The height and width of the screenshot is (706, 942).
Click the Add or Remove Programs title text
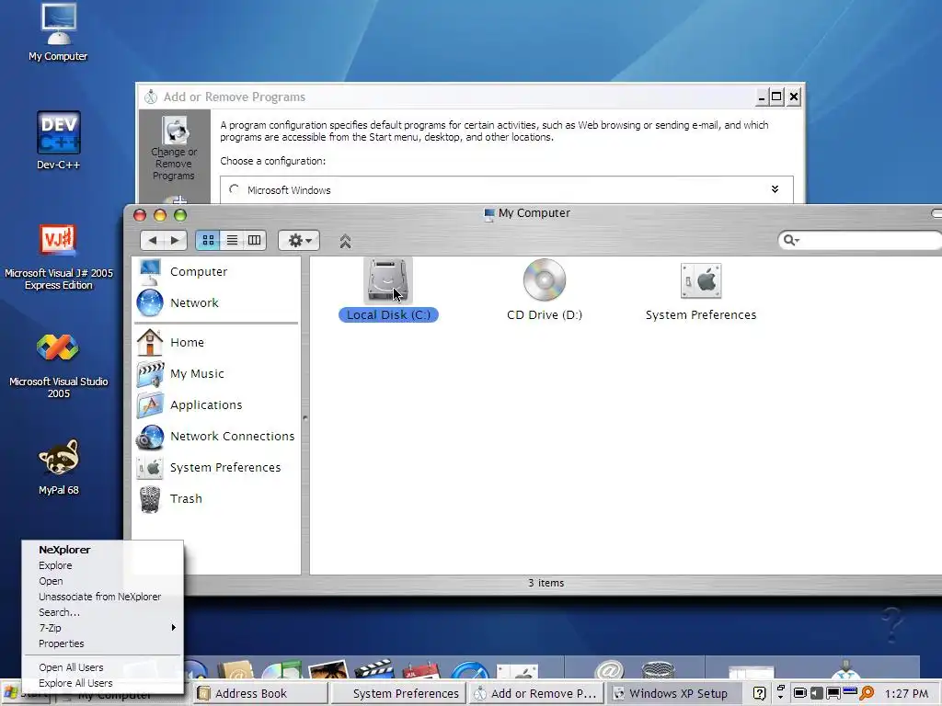(x=235, y=97)
